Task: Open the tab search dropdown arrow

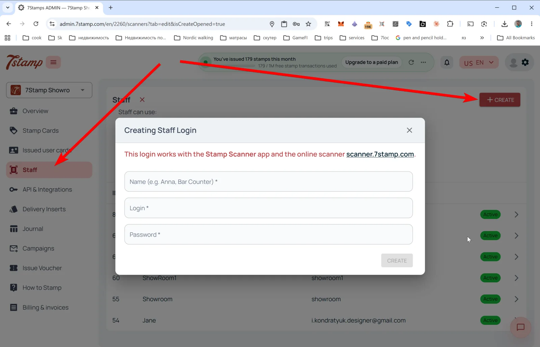Action: click(7, 7)
